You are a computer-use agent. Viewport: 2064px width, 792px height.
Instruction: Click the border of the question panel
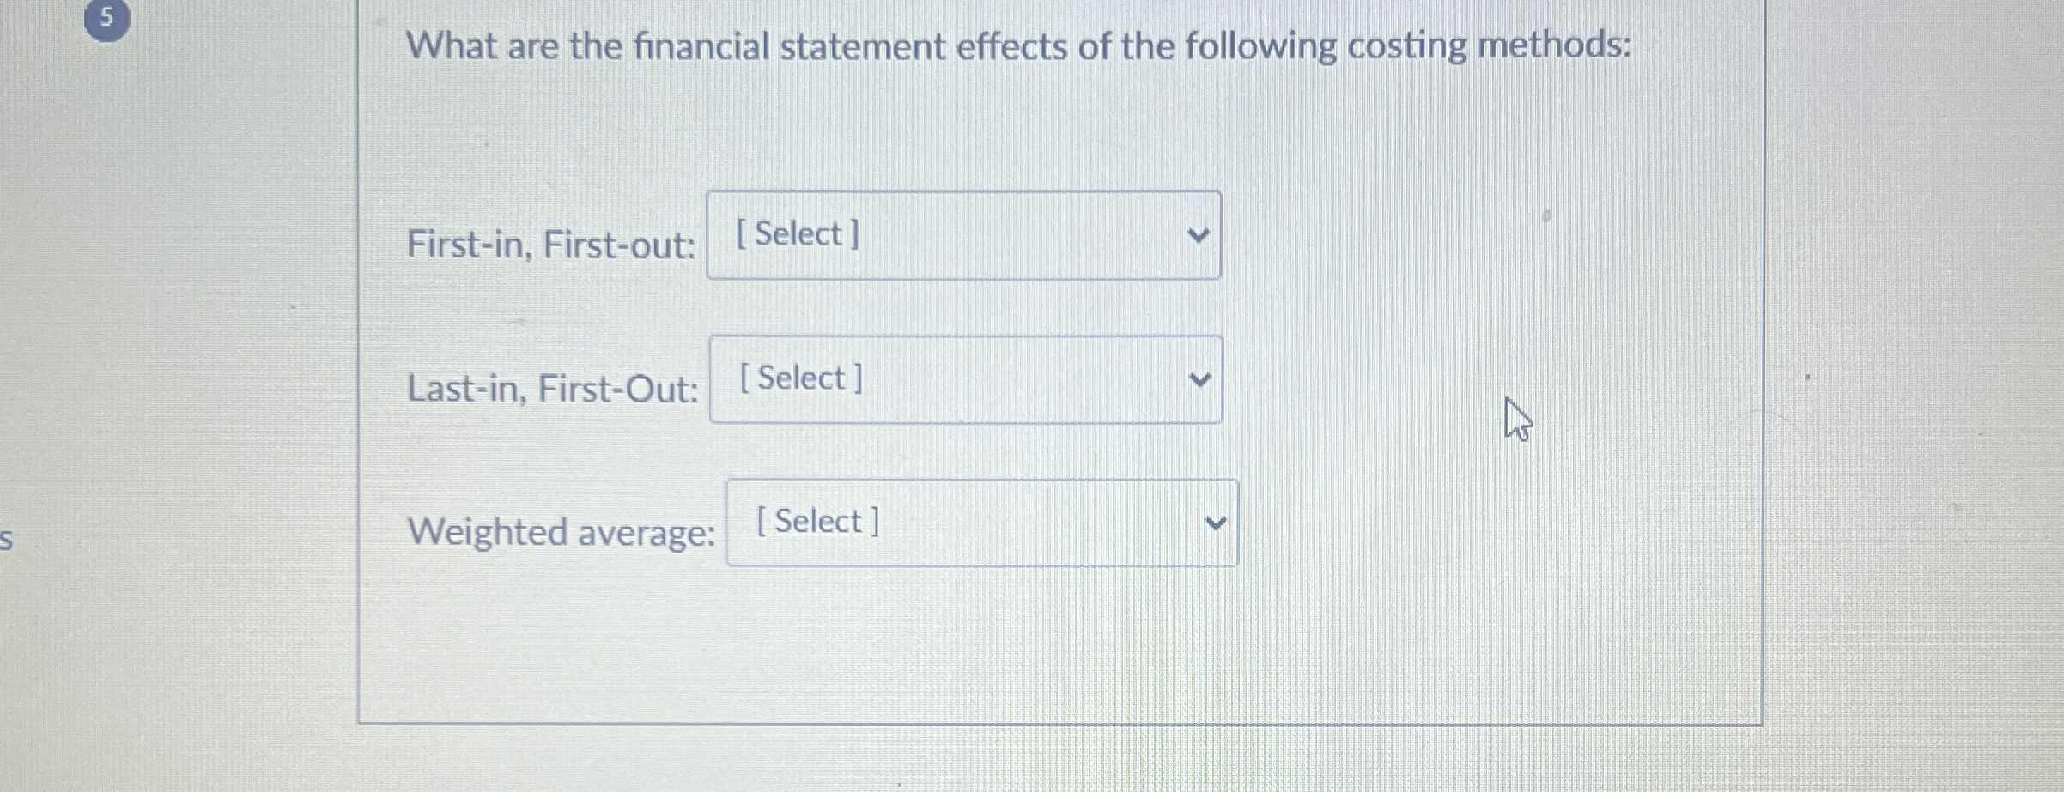[361, 386]
